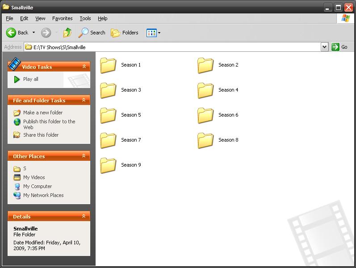Click the My Network Places icon
The image size is (356, 268).
17,195
